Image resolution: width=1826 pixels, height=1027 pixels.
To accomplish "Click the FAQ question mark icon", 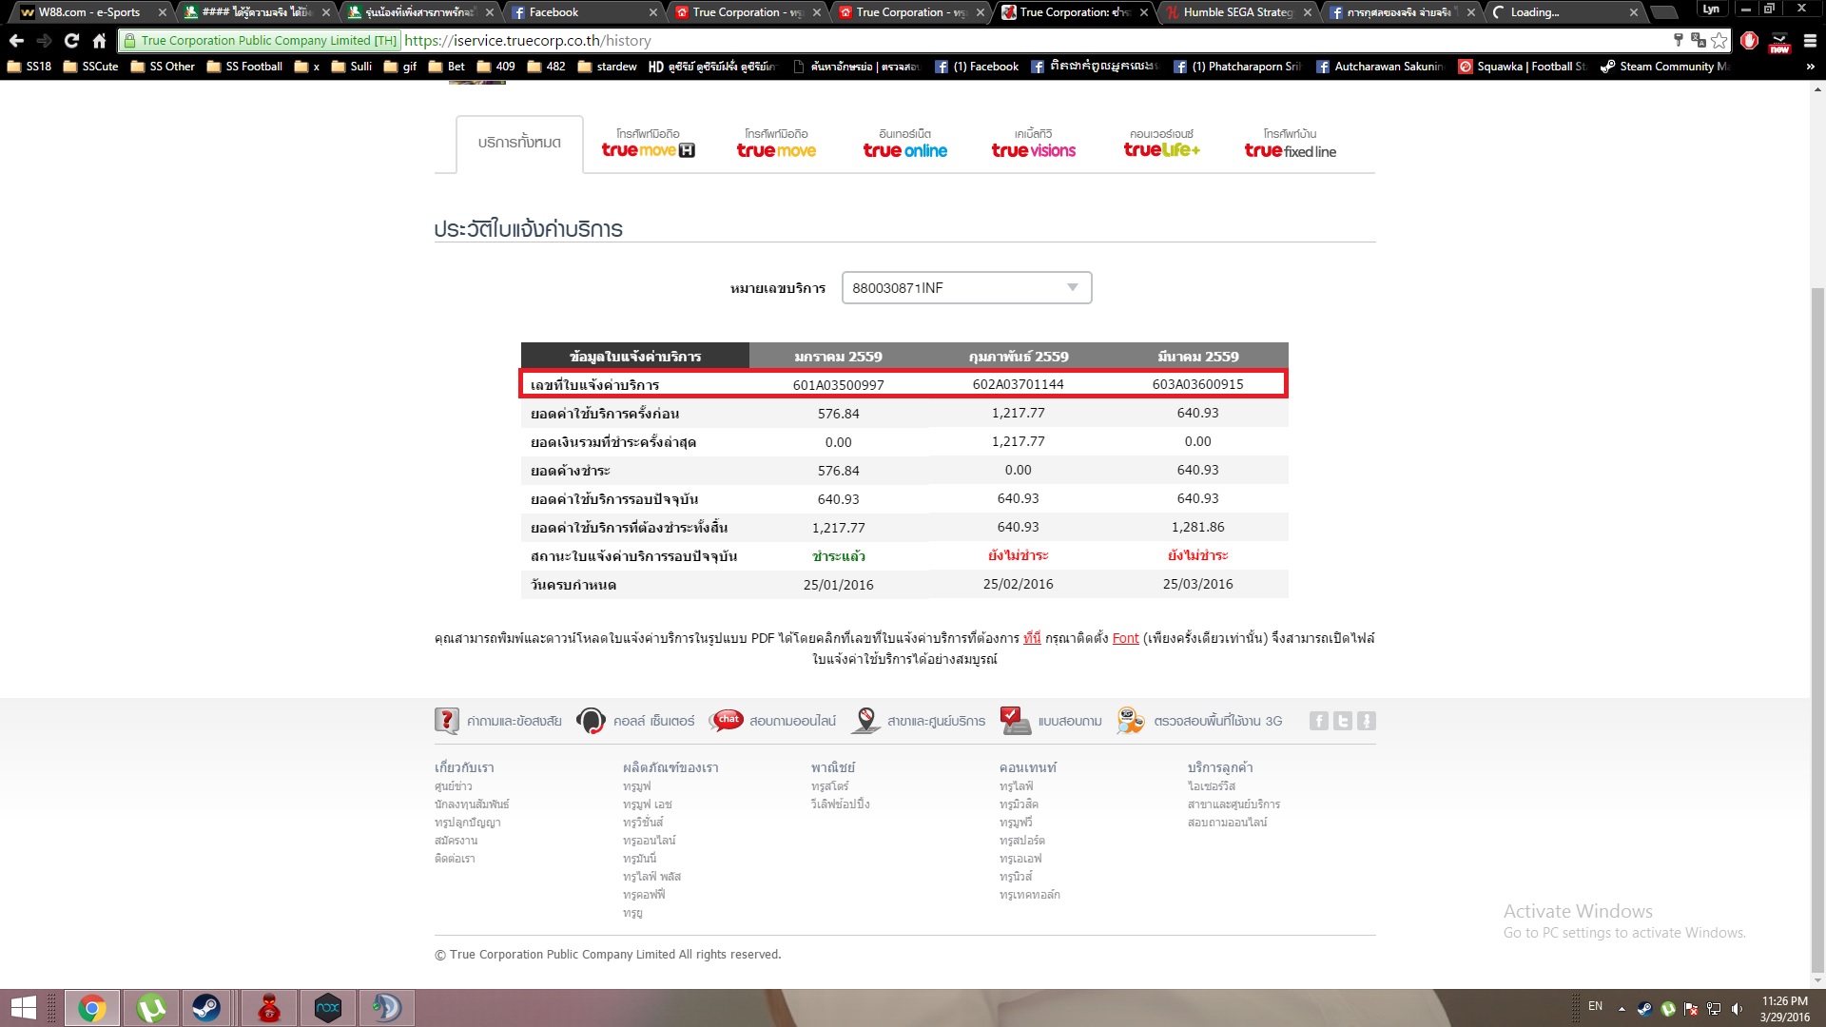I will pyautogui.click(x=446, y=721).
